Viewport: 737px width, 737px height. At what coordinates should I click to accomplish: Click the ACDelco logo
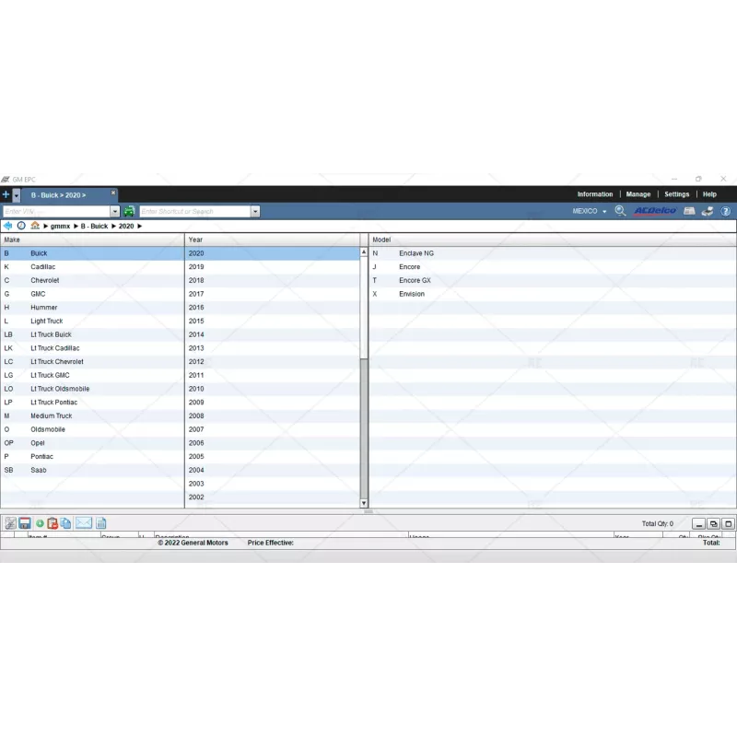[655, 211]
